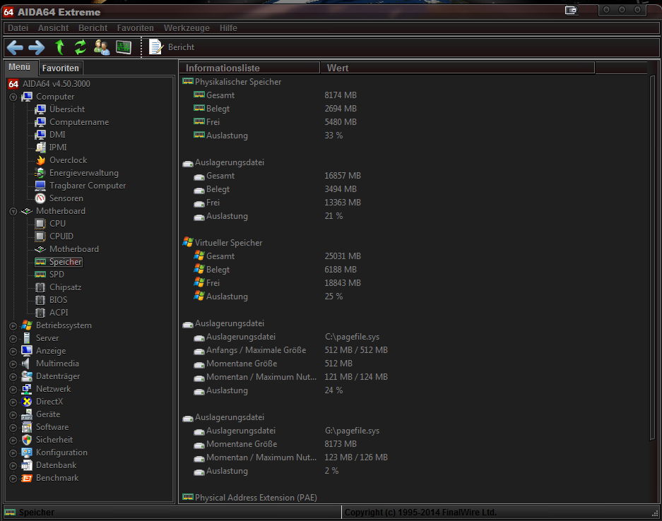Open the system monitor graph icon
Viewport: 662px width, 521px height.
(124, 47)
